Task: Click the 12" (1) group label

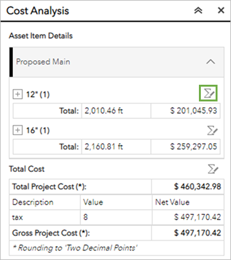Action: (38, 94)
